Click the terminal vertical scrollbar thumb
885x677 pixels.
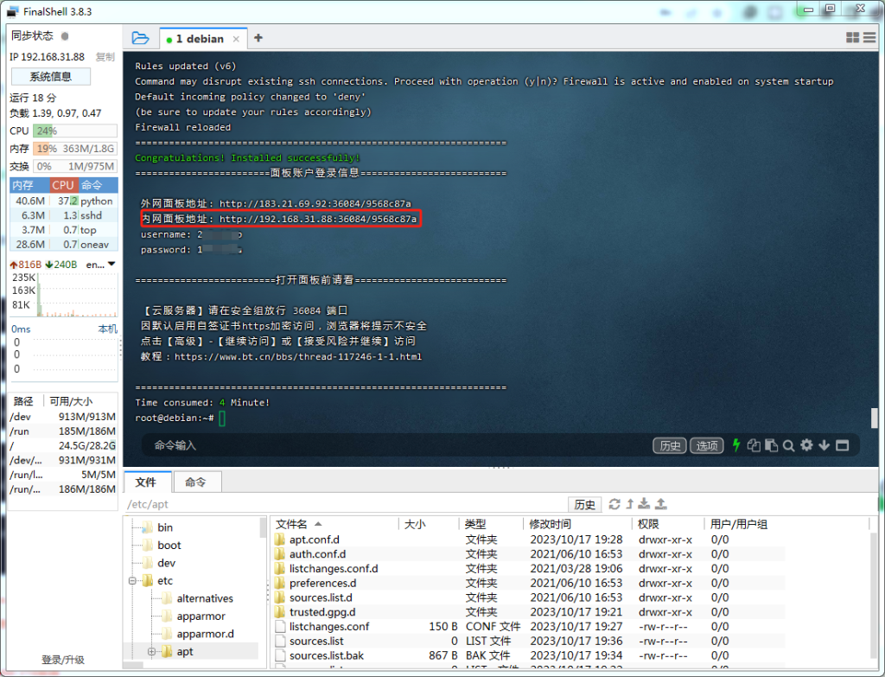(875, 418)
